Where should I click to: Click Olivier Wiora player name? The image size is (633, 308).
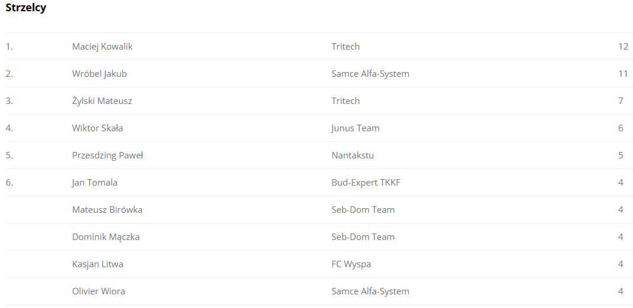tap(99, 291)
